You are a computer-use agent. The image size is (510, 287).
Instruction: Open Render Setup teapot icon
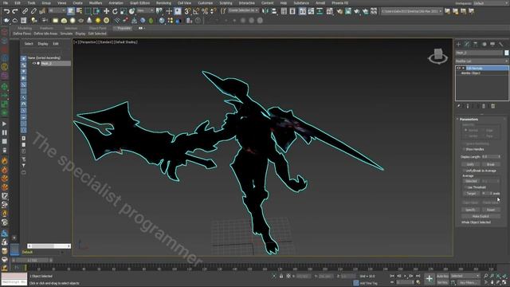pos(339,11)
